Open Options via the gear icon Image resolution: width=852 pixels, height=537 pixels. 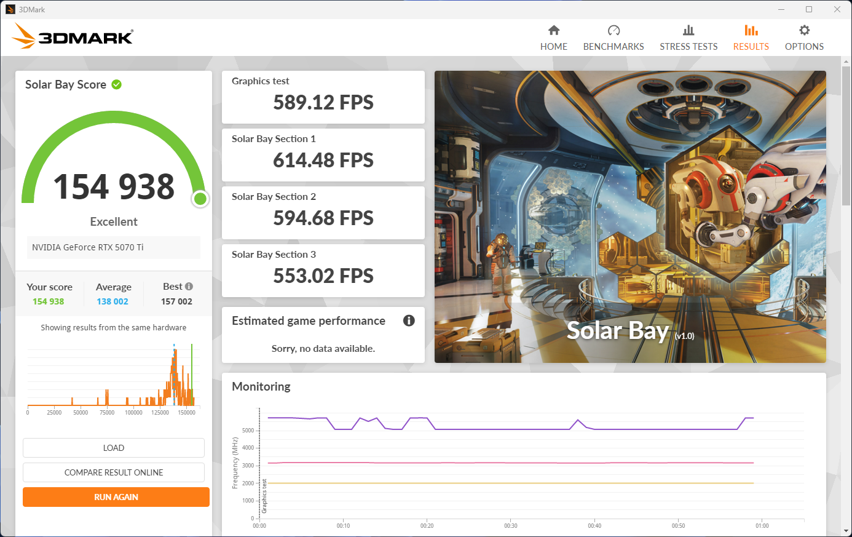click(x=804, y=30)
